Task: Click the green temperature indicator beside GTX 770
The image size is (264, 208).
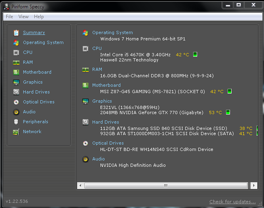Action: (228, 112)
